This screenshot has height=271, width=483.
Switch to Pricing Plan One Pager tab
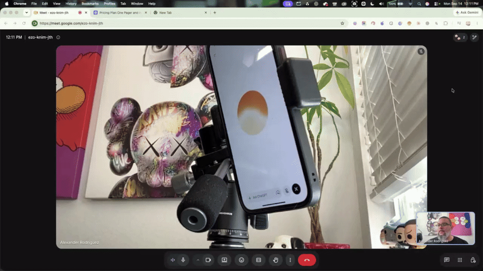[120, 13]
